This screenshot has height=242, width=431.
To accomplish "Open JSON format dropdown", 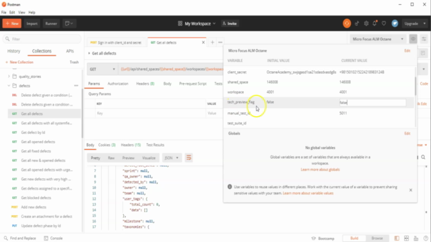I will pos(172,158).
